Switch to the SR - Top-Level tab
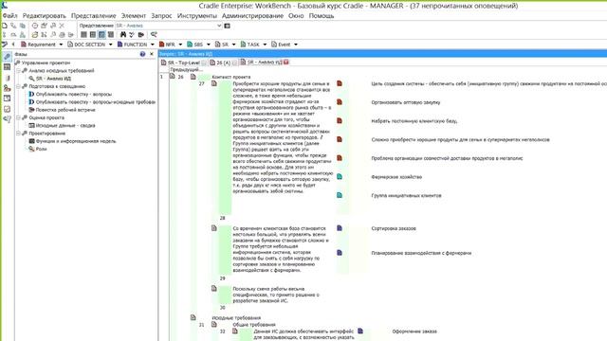This screenshot has width=607, height=341. (x=184, y=63)
